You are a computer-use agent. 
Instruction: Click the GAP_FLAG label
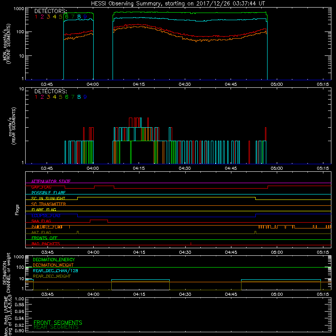point(41,187)
